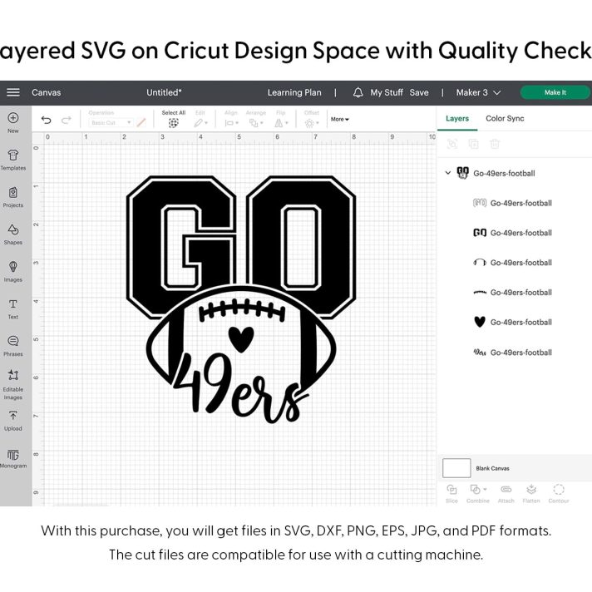Open the Align dropdown
The height and width of the screenshot is (592, 592).
231,119
